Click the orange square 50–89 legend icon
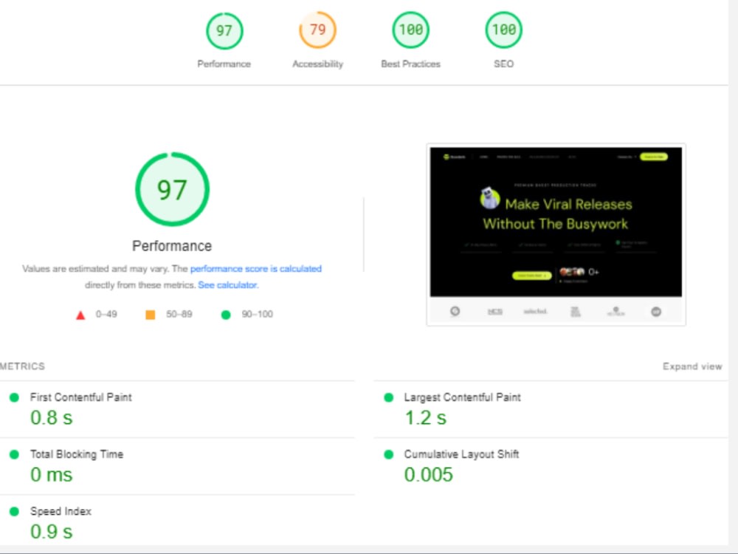 (x=150, y=315)
